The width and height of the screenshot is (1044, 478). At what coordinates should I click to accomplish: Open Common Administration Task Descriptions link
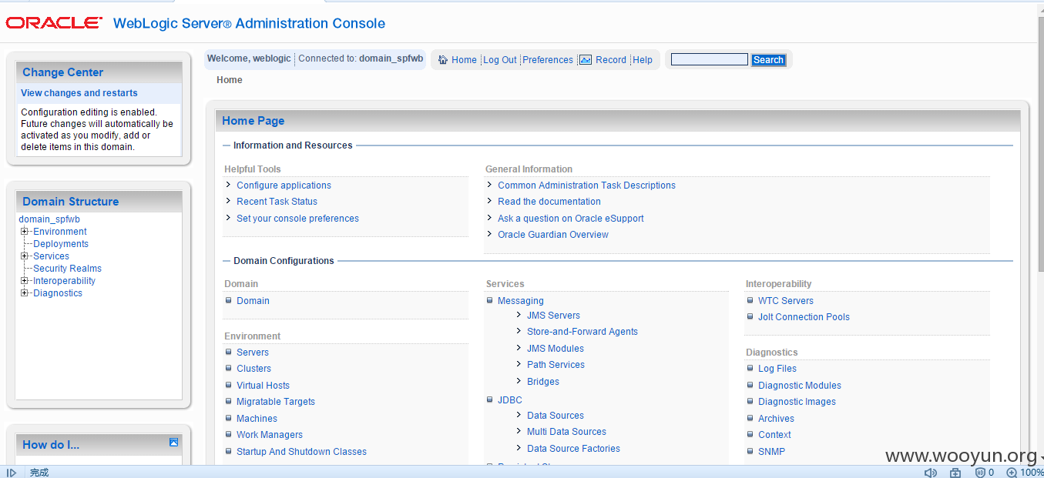586,186
